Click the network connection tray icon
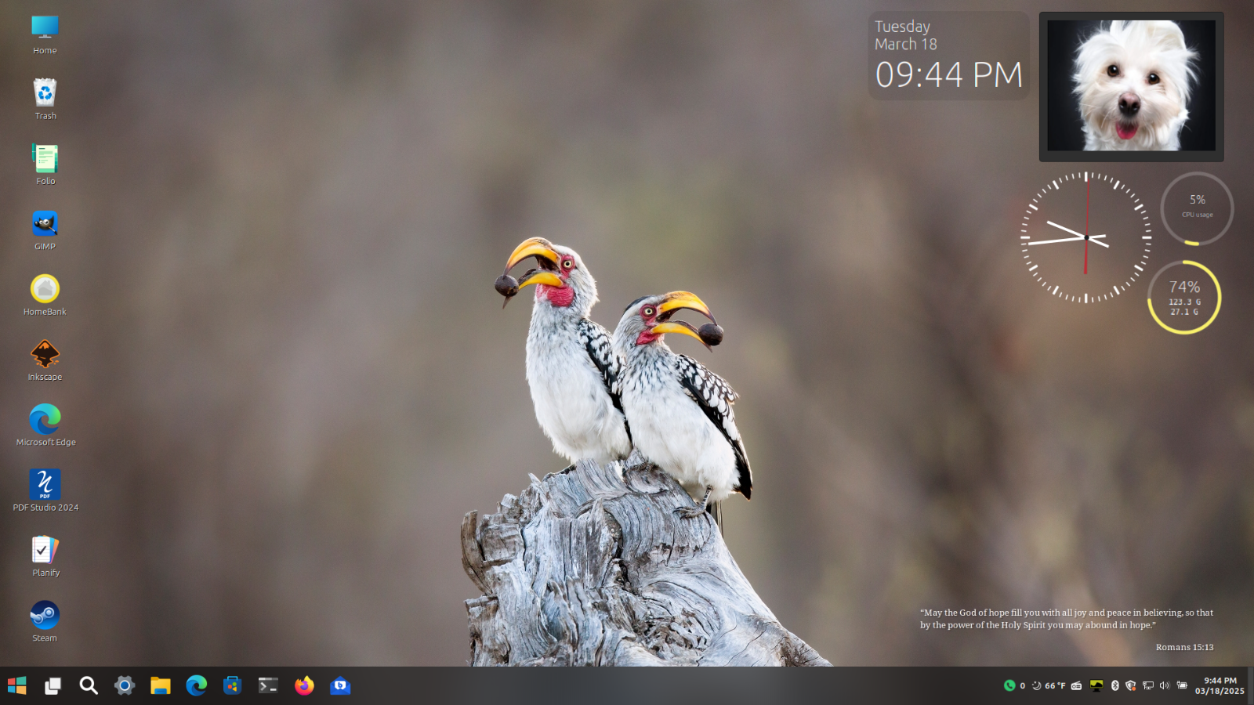The height and width of the screenshot is (705, 1254). 1148,685
